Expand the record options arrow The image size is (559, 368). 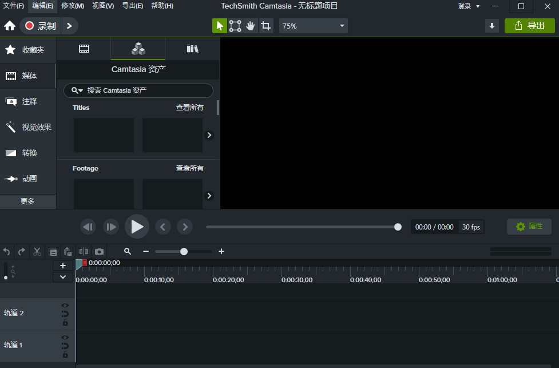pyautogui.click(x=70, y=26)
